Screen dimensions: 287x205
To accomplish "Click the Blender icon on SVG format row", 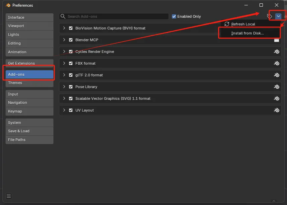I will 276,98.
